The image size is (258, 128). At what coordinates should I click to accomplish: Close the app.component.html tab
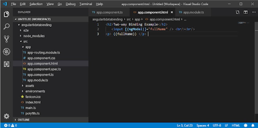point(172,12)
